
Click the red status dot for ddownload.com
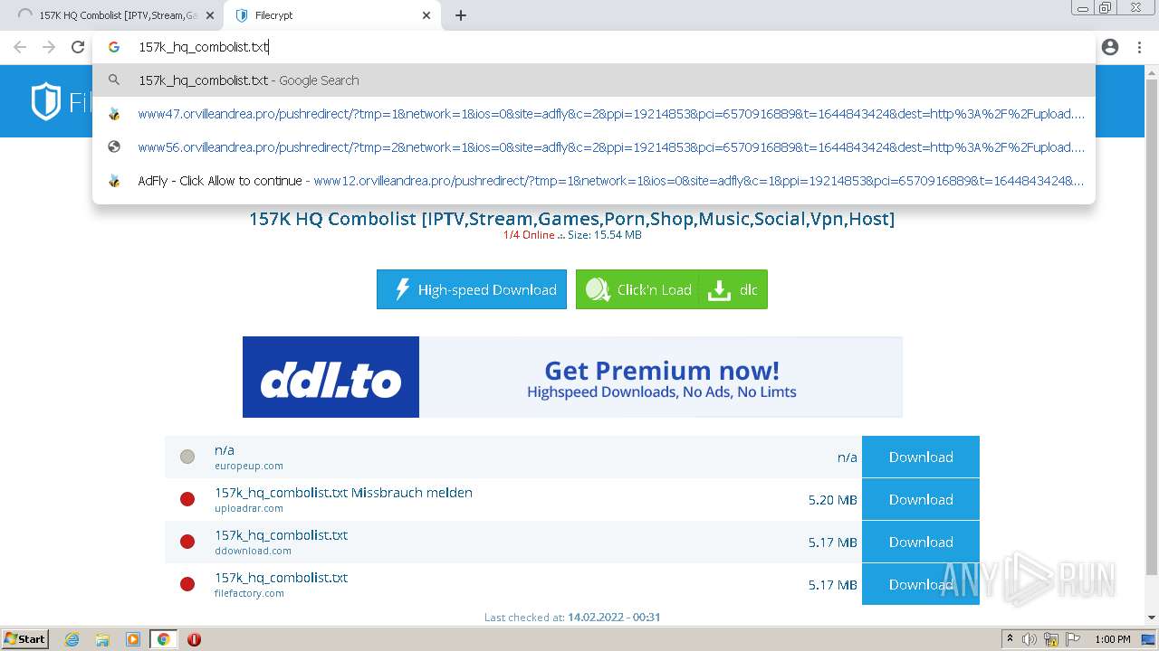coord(187,542)
